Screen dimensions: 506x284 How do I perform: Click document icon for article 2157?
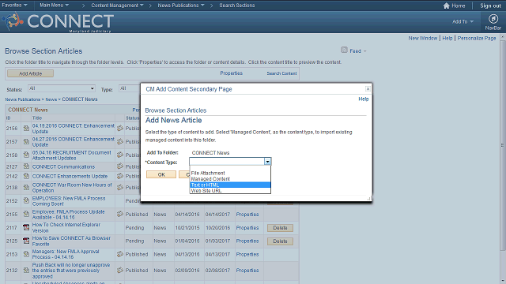(x=26, y=142)
